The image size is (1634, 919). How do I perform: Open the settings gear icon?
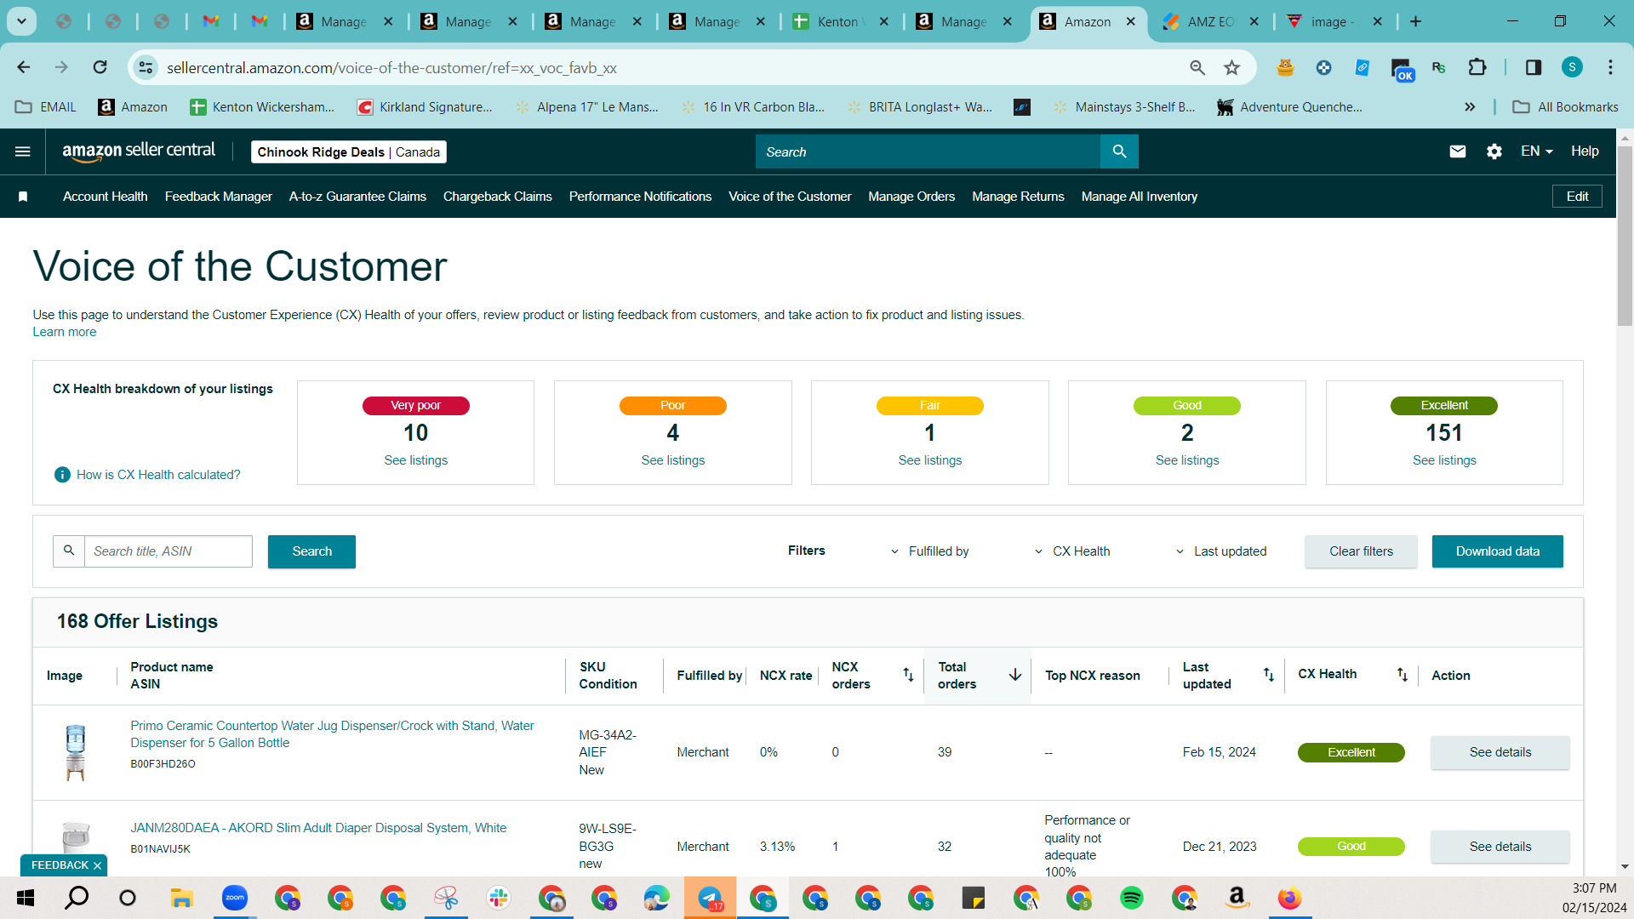(1494, 151)
